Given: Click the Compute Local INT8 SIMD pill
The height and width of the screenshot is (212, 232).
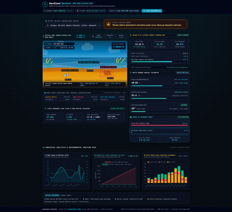Looking at the screenshot, I should click(x=124, y=11).
